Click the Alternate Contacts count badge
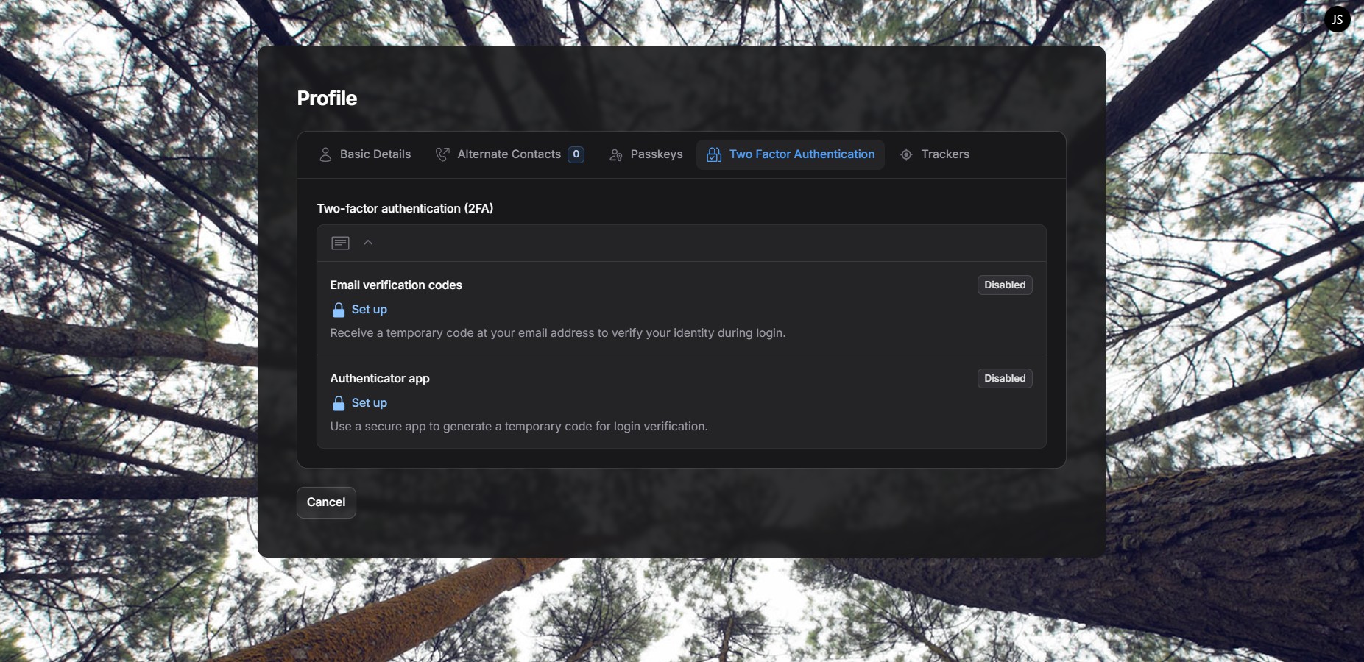 tap(576, 154)
